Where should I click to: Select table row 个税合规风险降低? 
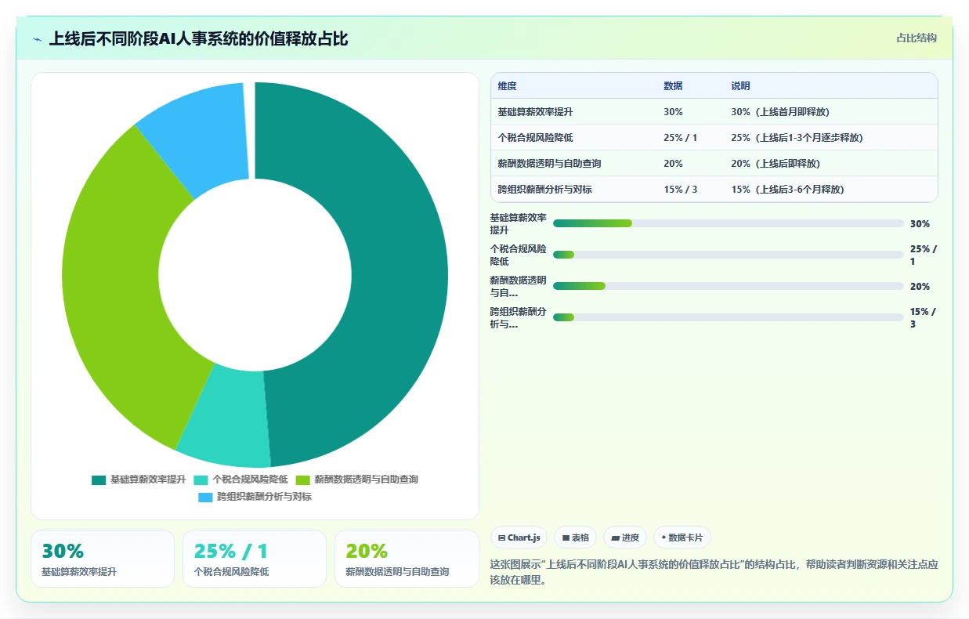coord(714,138)
